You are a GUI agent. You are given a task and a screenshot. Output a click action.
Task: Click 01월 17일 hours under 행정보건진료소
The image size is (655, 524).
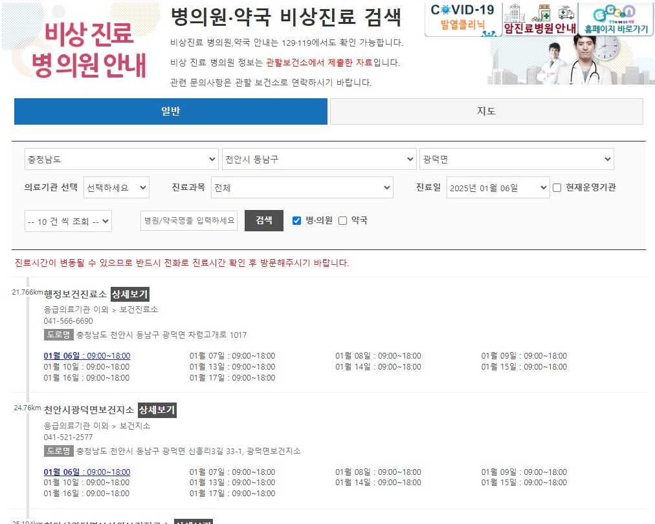click(232, 378)
